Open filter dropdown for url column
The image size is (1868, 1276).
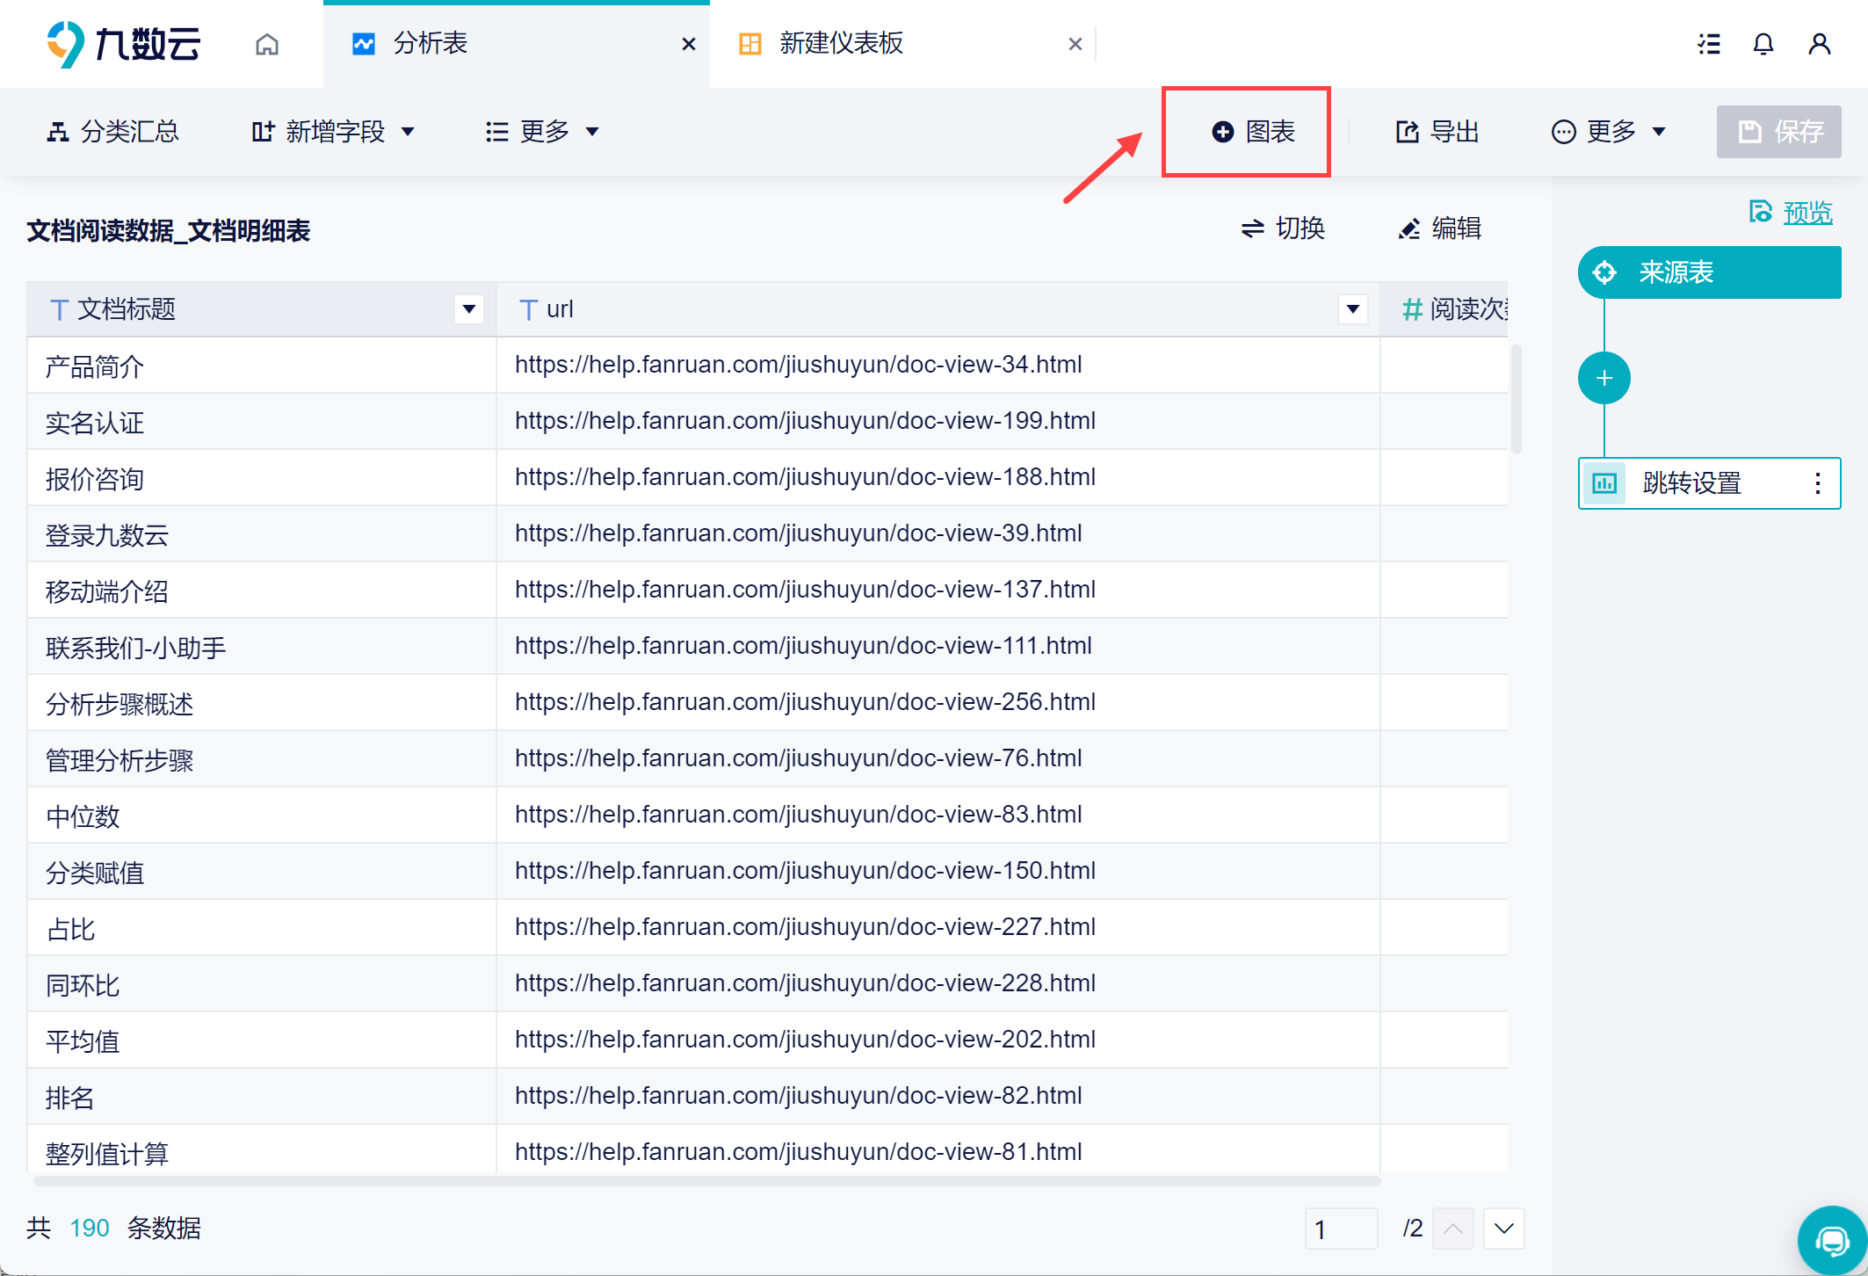point(1353,309)
